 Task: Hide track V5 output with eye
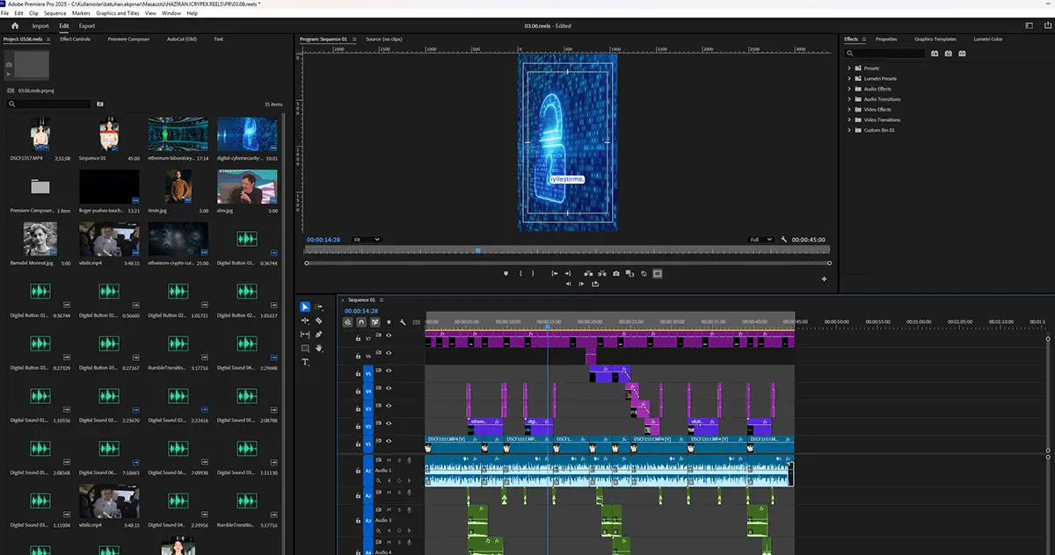[x=389, y=371]
